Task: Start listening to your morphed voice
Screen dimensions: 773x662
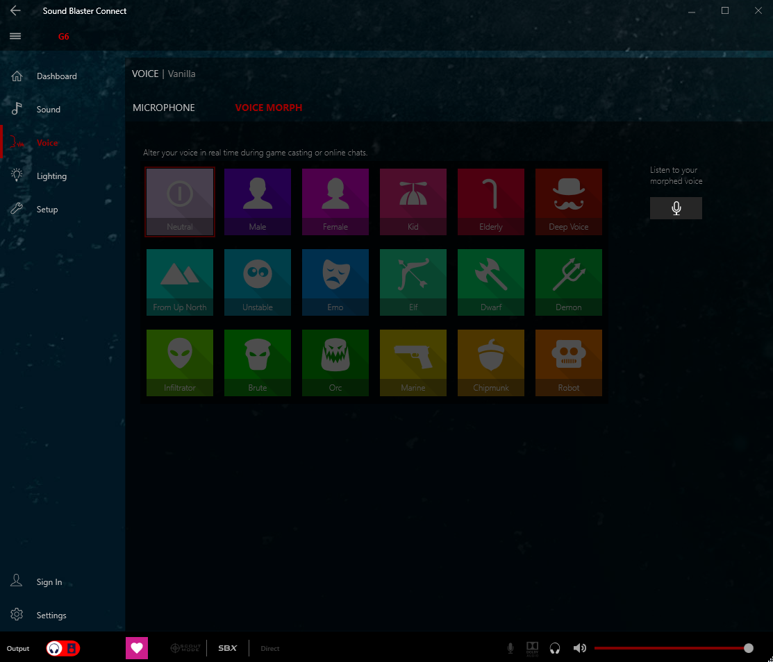Action: 676,208
